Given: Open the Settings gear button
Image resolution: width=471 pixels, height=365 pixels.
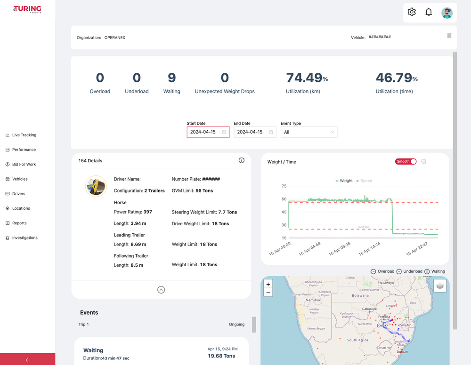Looking at the screenshot, I should point(412,12).
